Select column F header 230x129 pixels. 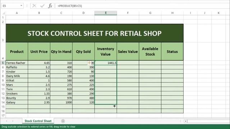[x=128, y=13]
